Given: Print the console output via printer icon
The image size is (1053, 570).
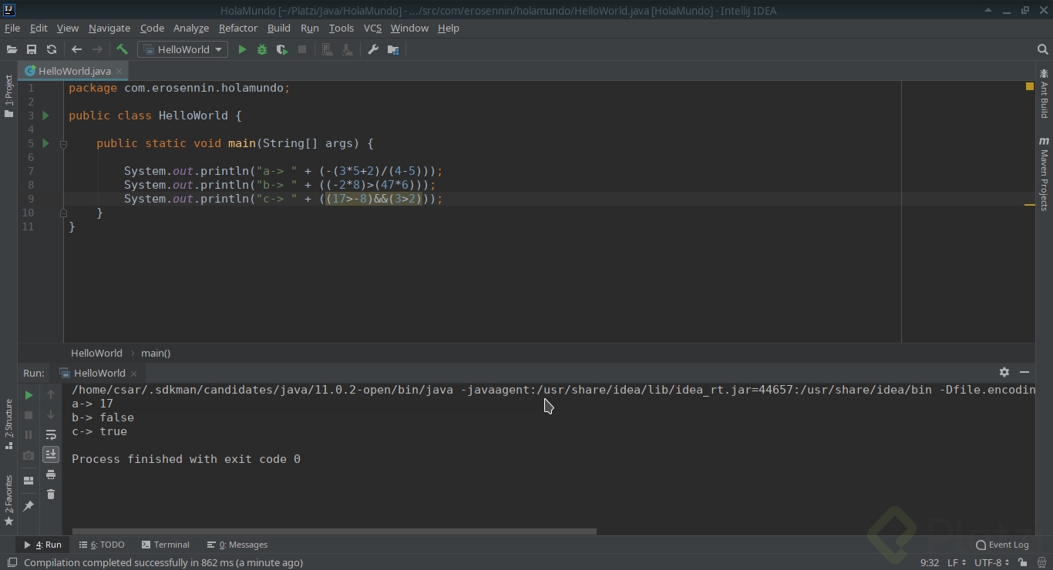Looking at the screenshot, I should 51,474.
